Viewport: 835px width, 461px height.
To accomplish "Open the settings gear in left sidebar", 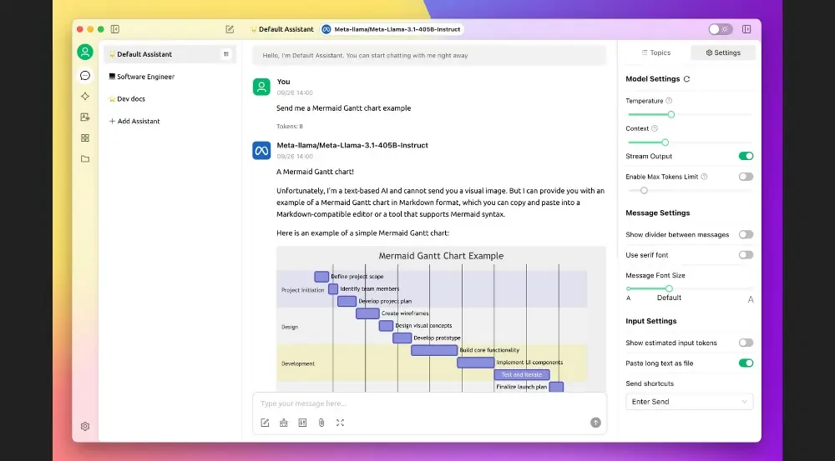I will [85, 426].
